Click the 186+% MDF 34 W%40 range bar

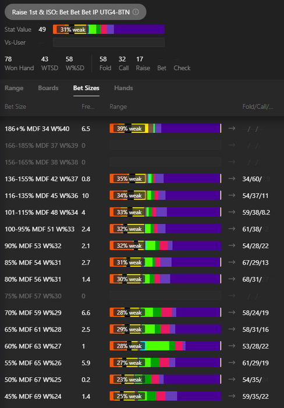click(x=165, y=129)
